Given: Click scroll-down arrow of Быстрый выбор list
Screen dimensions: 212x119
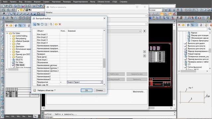Looking at the screenshot, I should point(104,84).
